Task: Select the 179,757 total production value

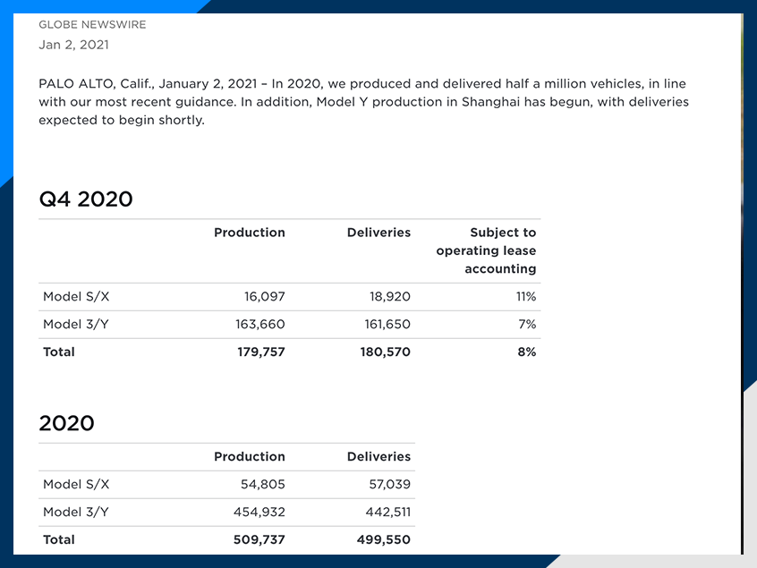Action: coord(261,352)
